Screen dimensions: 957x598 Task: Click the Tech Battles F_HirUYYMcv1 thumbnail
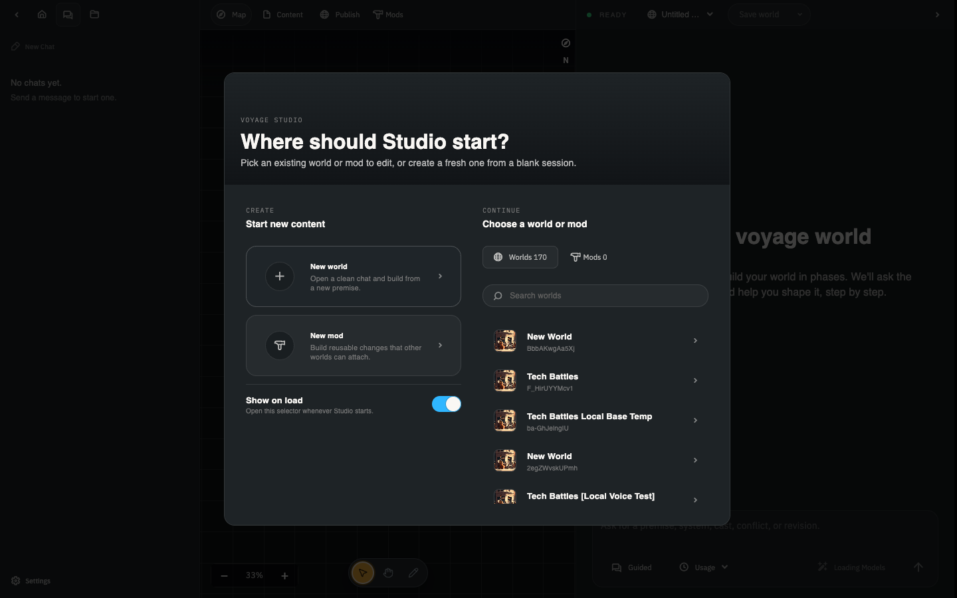(505, 381)
